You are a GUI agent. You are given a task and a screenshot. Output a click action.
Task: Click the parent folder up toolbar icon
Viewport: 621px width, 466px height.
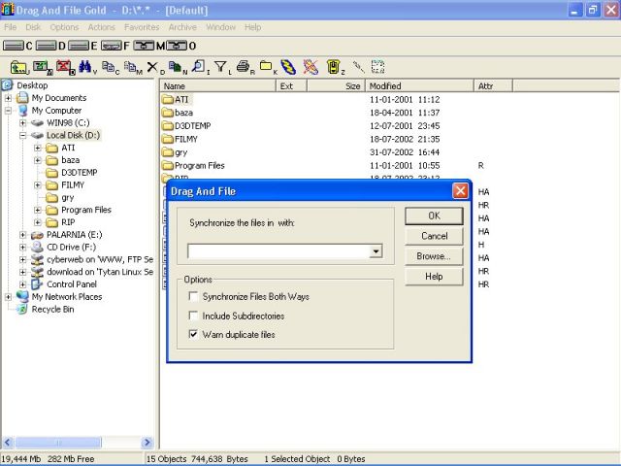coord(18,67)
